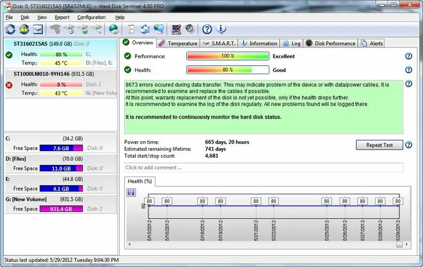Click the disk with green checkmark icon
The width and height of the screenshot is (423, 267).
click(x=83, y=29)
